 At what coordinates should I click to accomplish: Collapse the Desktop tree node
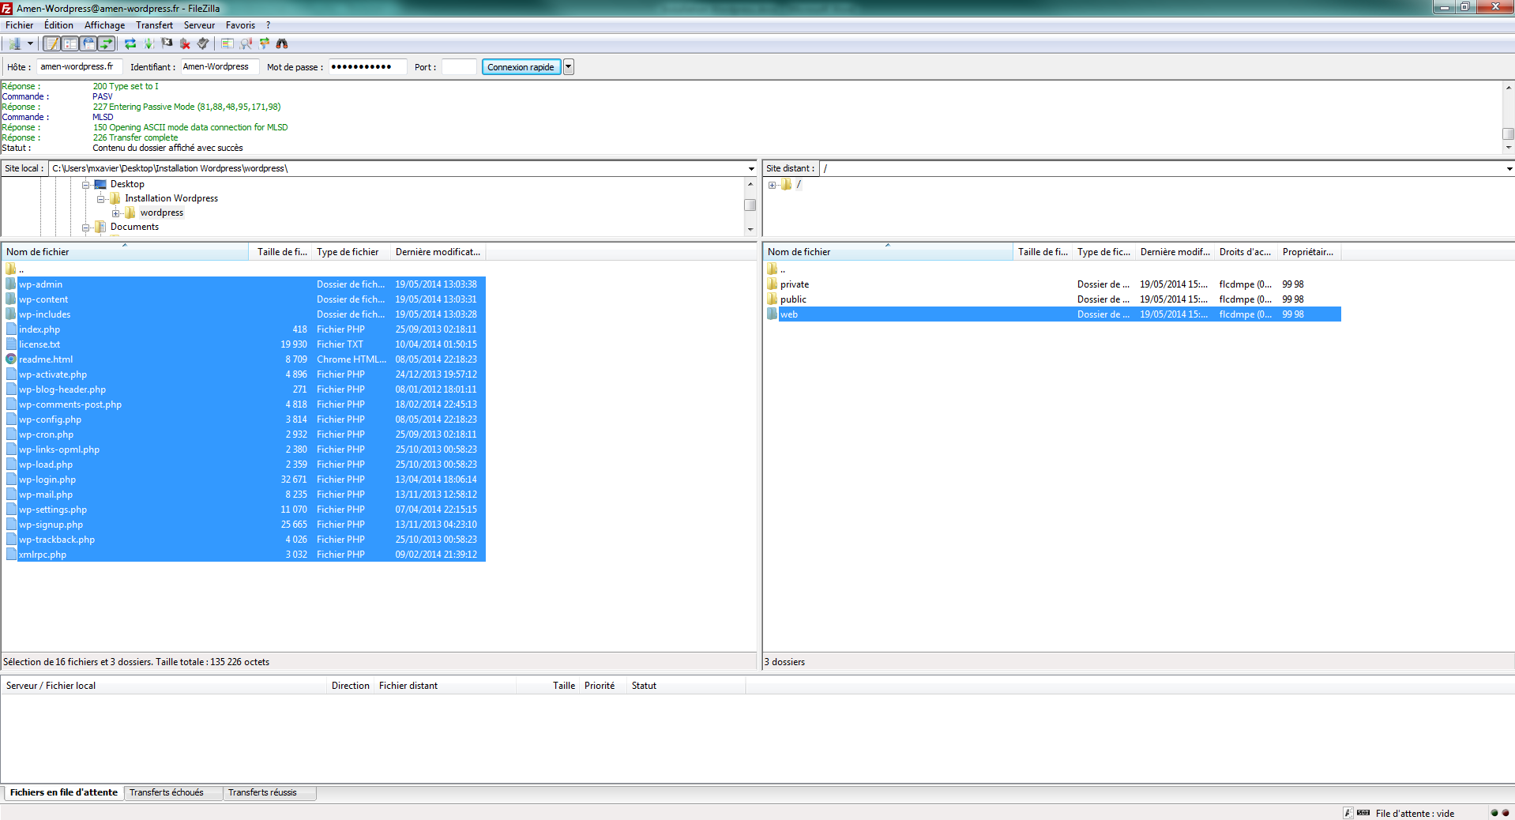(x=86, y=184)
